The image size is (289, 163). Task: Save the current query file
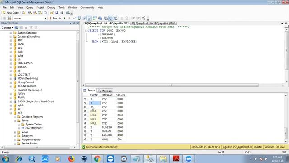(x=56, y=13)
